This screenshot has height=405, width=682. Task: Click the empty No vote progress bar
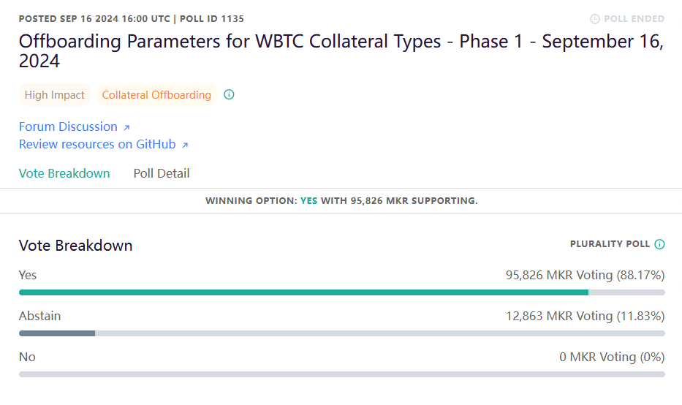tap(342, 374)
